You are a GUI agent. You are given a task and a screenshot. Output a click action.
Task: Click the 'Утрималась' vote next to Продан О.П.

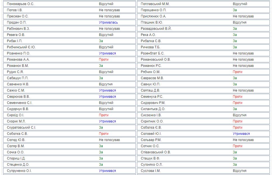(108, 22)
